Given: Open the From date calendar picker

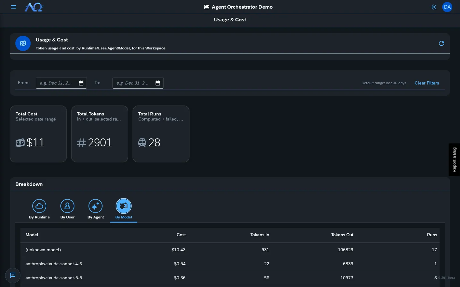Looking at the screenshot, I should 81,83.
